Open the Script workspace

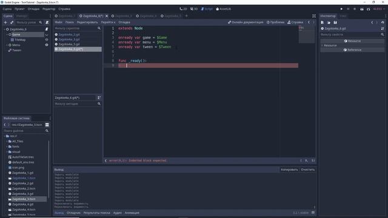coord(207,9)
